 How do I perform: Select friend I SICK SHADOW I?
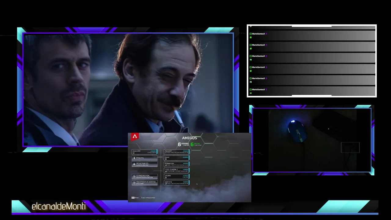[x=177, y=170]
